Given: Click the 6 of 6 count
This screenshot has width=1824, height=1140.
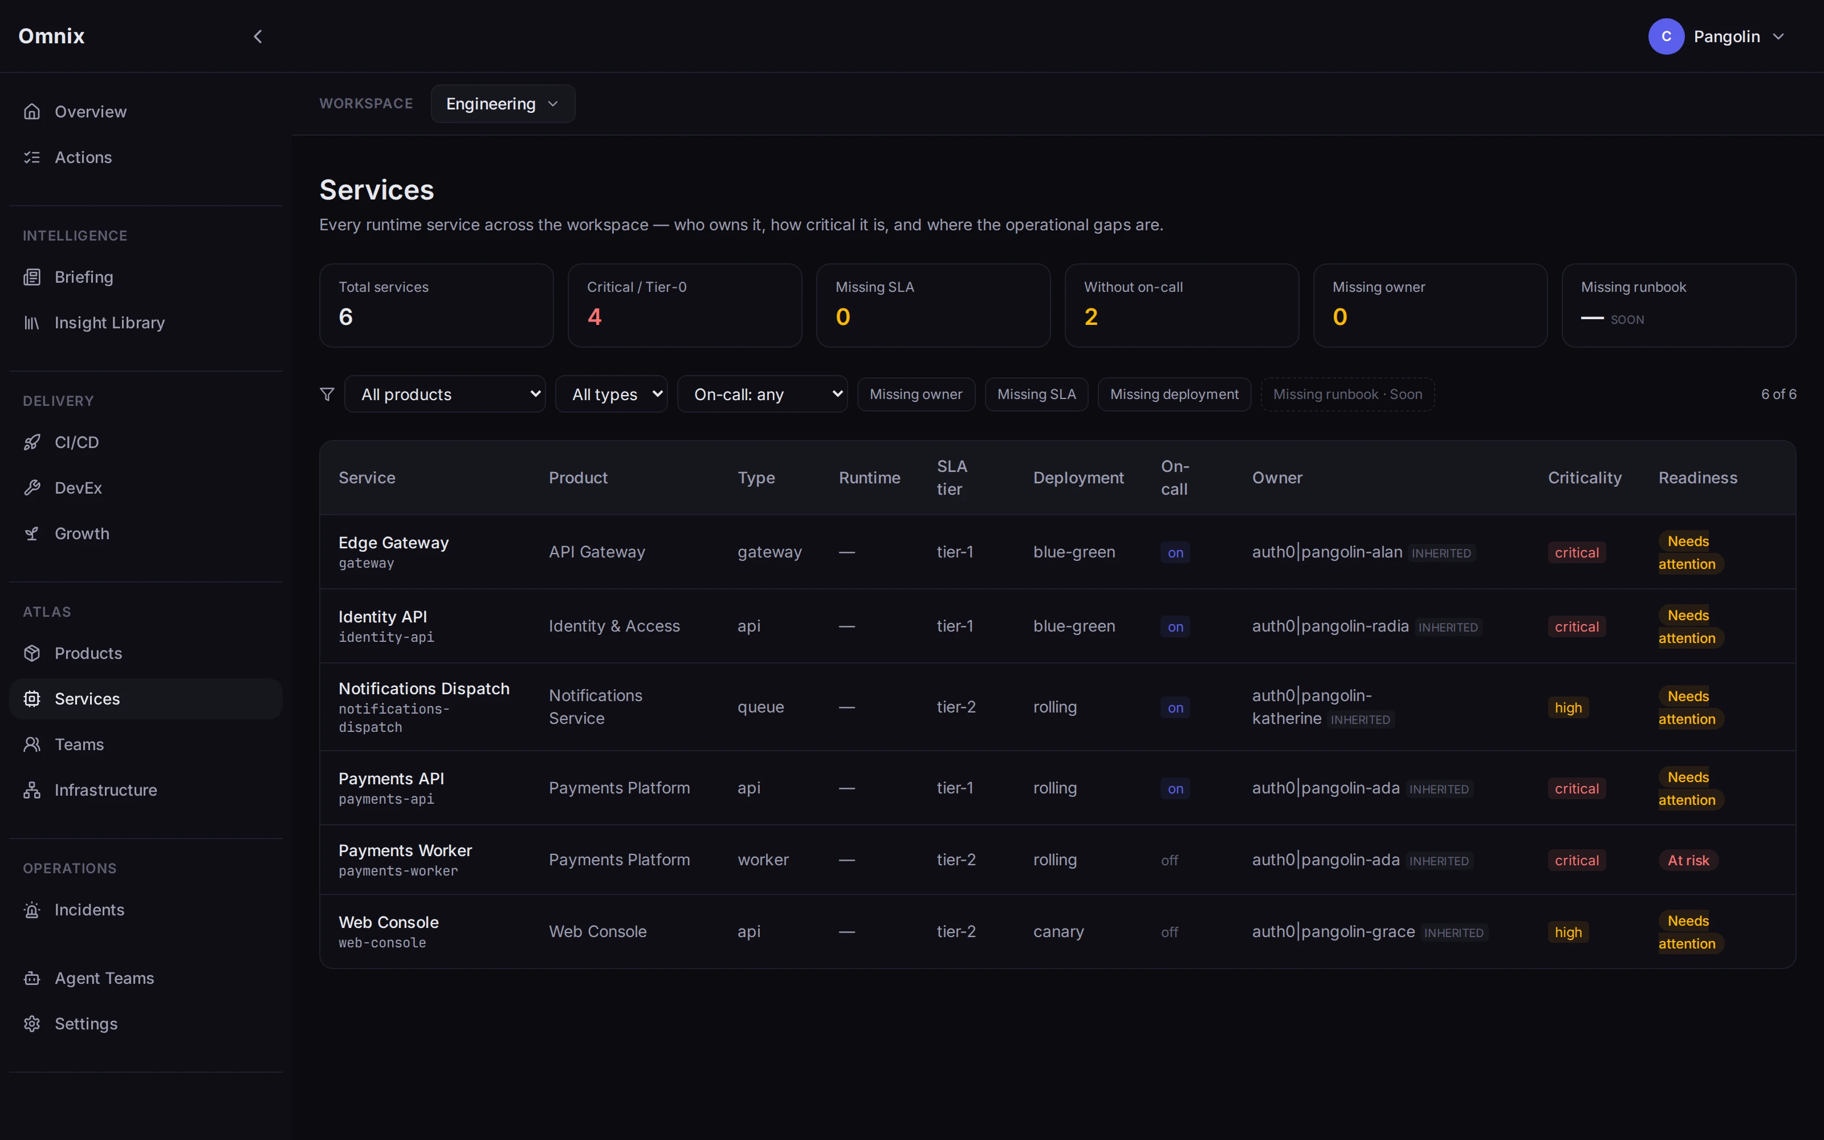Looking at the screenshot, I should point(1778,394).
